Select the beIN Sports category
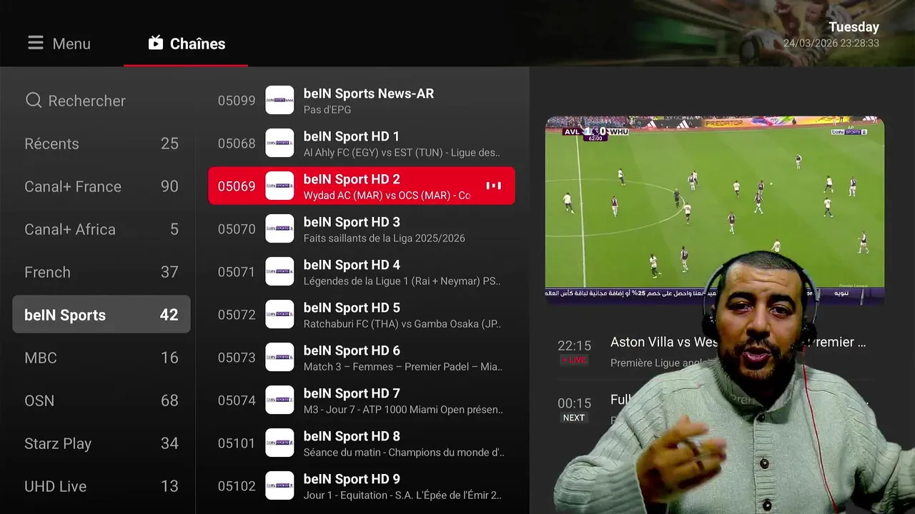Image resolution: width=915 pixels, height=514 pixels. (102, 315)
